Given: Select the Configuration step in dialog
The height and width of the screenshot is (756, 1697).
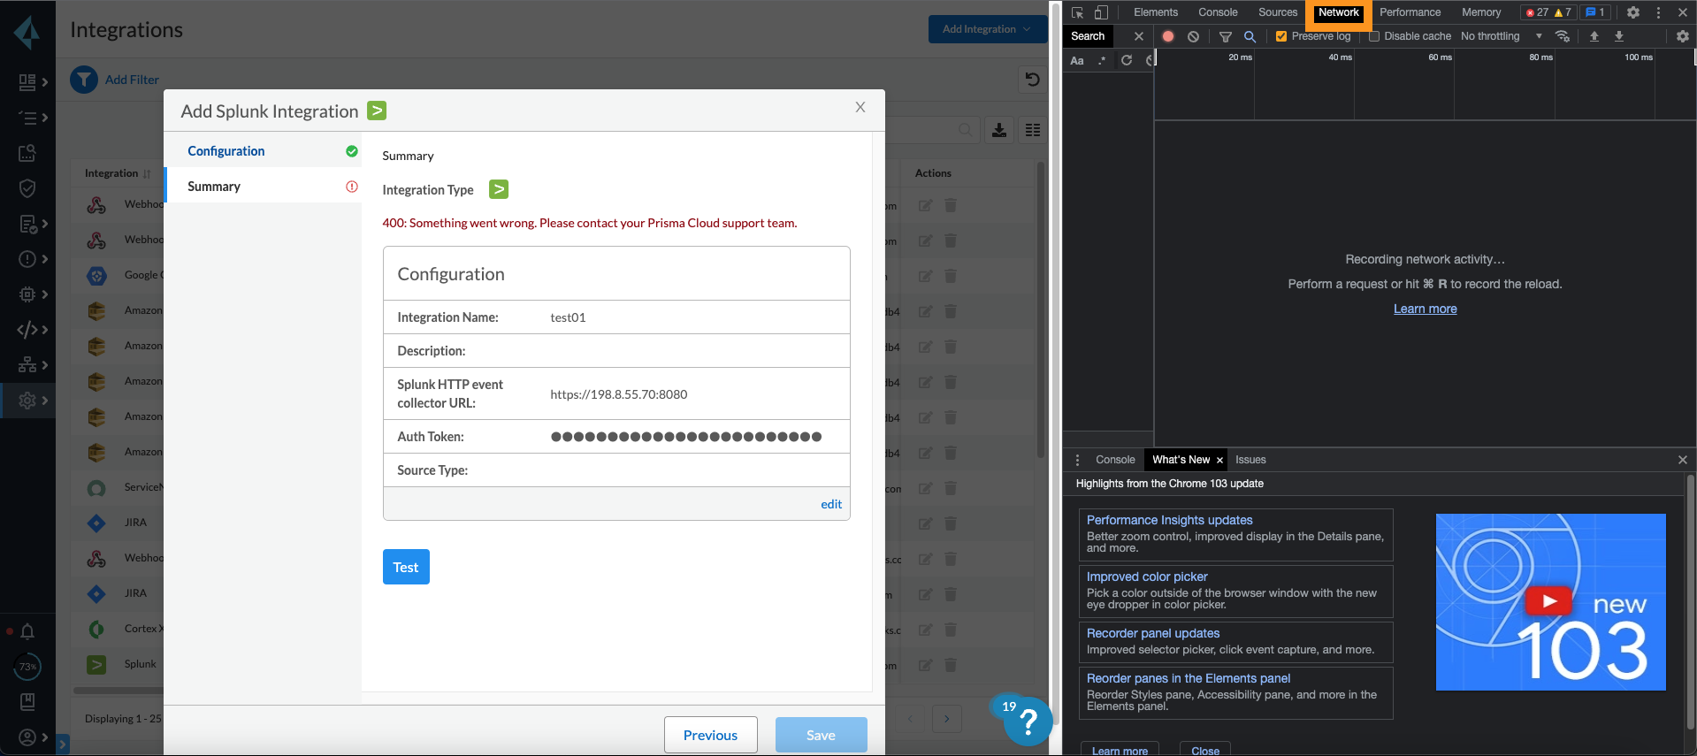Looking at the screenshot, I should click(264, 151).
